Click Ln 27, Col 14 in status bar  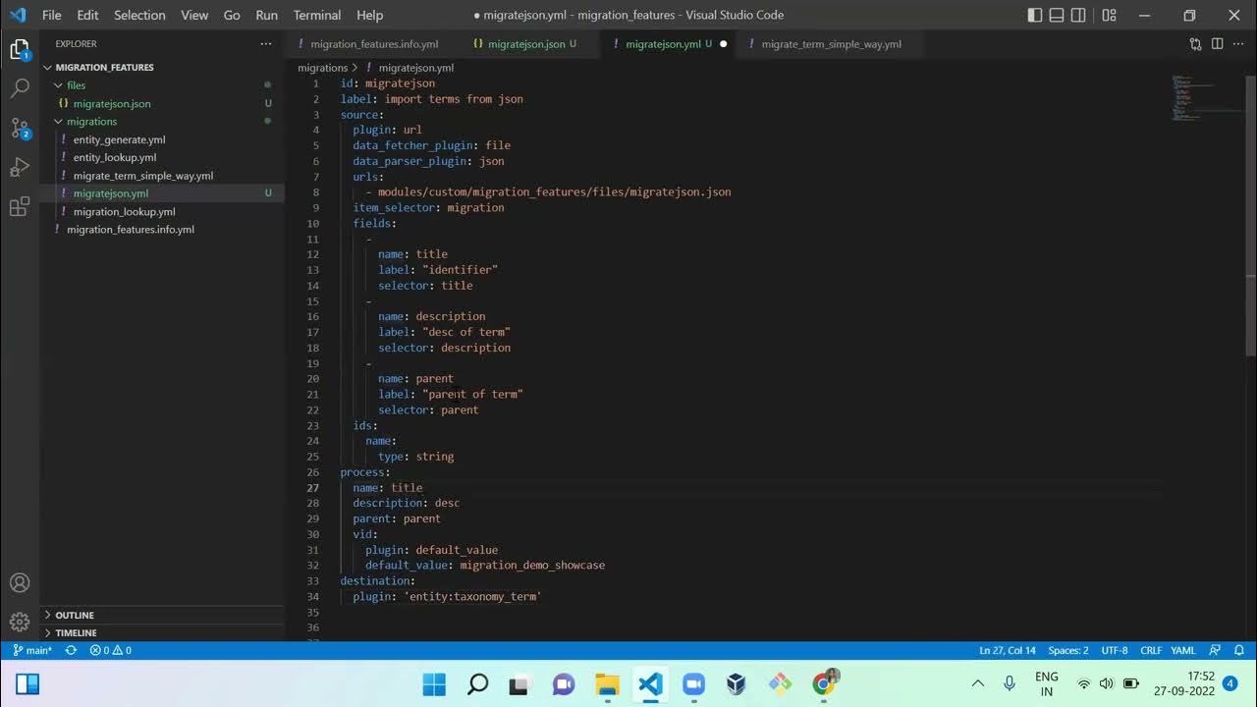(1007, 650)
